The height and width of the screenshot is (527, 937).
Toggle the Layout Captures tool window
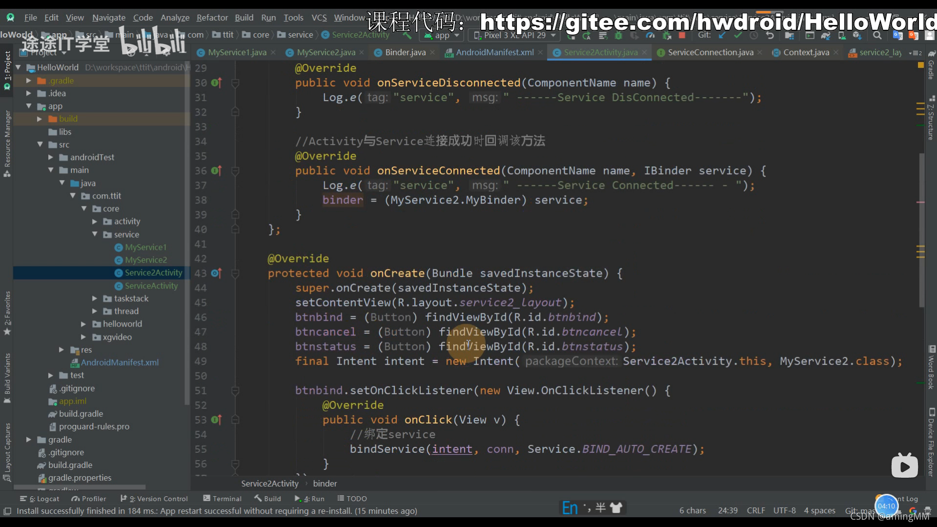pos(7,452)
